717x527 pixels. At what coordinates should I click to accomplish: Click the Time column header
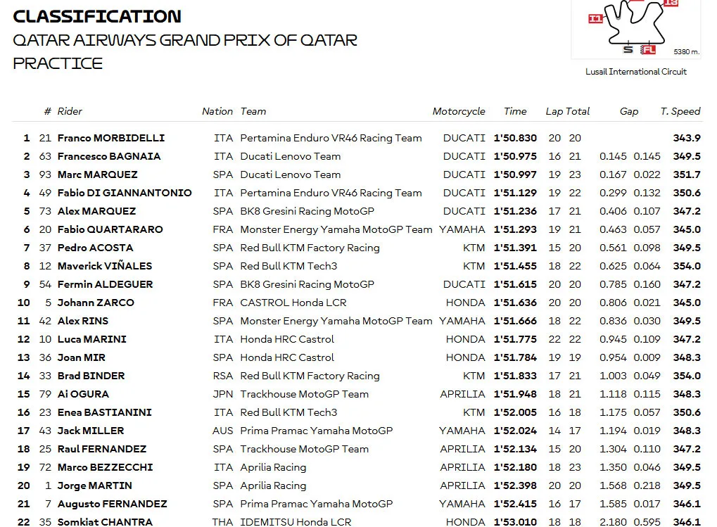click(515, 111)
